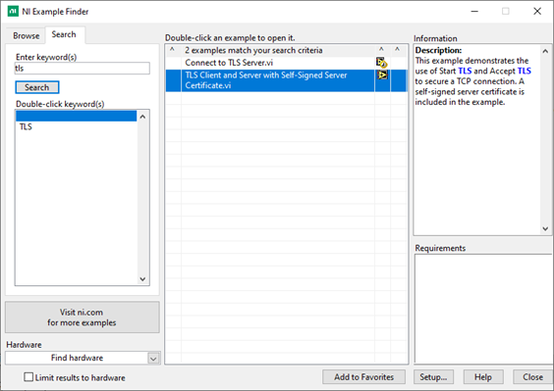Click the results count header text
Viewport: 554px width, 391px height.
[x=253, y=50]
